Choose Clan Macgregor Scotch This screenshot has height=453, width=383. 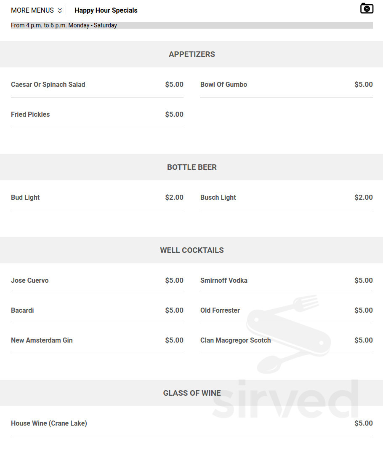click(x=286, y=340)
